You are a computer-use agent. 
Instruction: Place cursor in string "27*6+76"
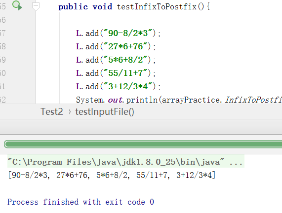125,46
